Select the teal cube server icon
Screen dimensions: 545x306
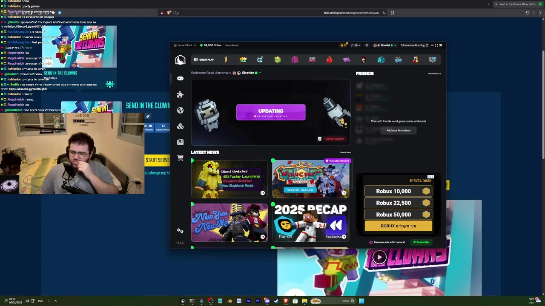[x=381, y=60]
